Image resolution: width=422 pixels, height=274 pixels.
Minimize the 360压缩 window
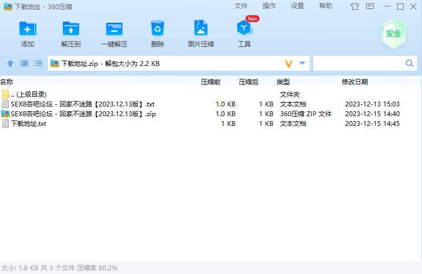pos(387,6)
